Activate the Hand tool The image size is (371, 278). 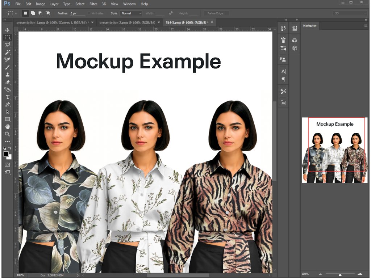tap(7, 126)
